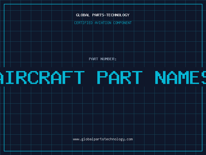Click the large NAMES word
The image size is (206, 155).
tap(180, 78)
